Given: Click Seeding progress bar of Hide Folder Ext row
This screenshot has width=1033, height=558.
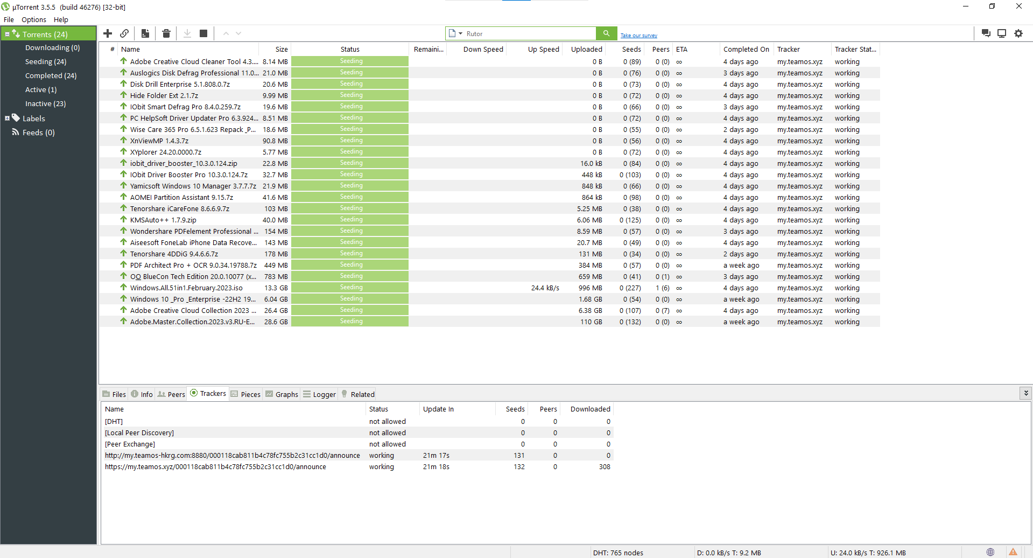Looking at the screenshot, I should coord(350,95).
